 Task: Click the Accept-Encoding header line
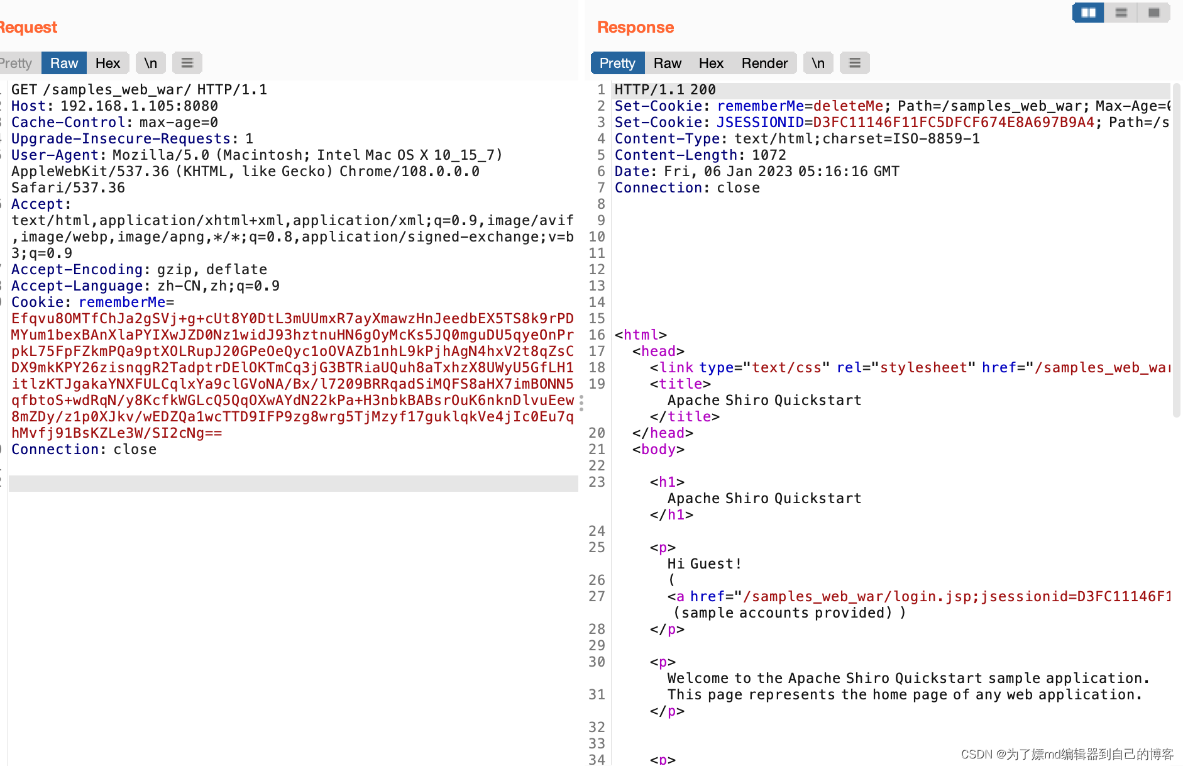coord(139,269)
